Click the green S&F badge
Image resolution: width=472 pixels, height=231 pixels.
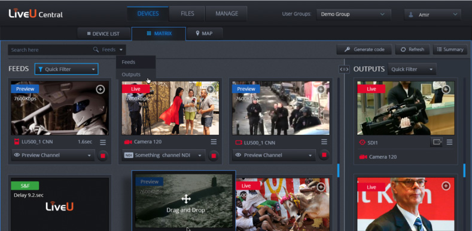[x=25, y=186]
